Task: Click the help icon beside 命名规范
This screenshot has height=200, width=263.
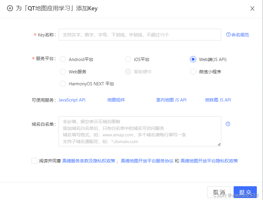Action: click(x=229, y=35)
